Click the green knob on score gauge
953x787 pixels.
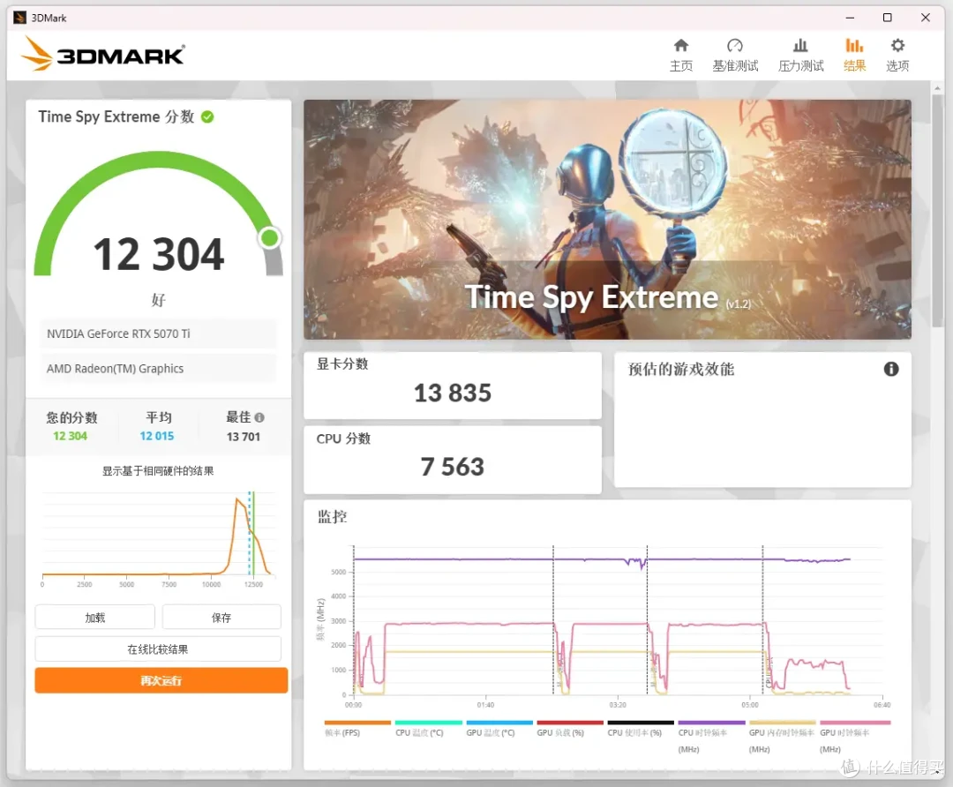pyautogui.click(x=269, y=237)
